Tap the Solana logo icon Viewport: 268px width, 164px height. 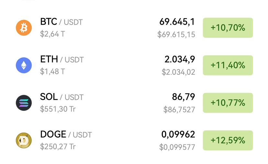tap(24, 103)
